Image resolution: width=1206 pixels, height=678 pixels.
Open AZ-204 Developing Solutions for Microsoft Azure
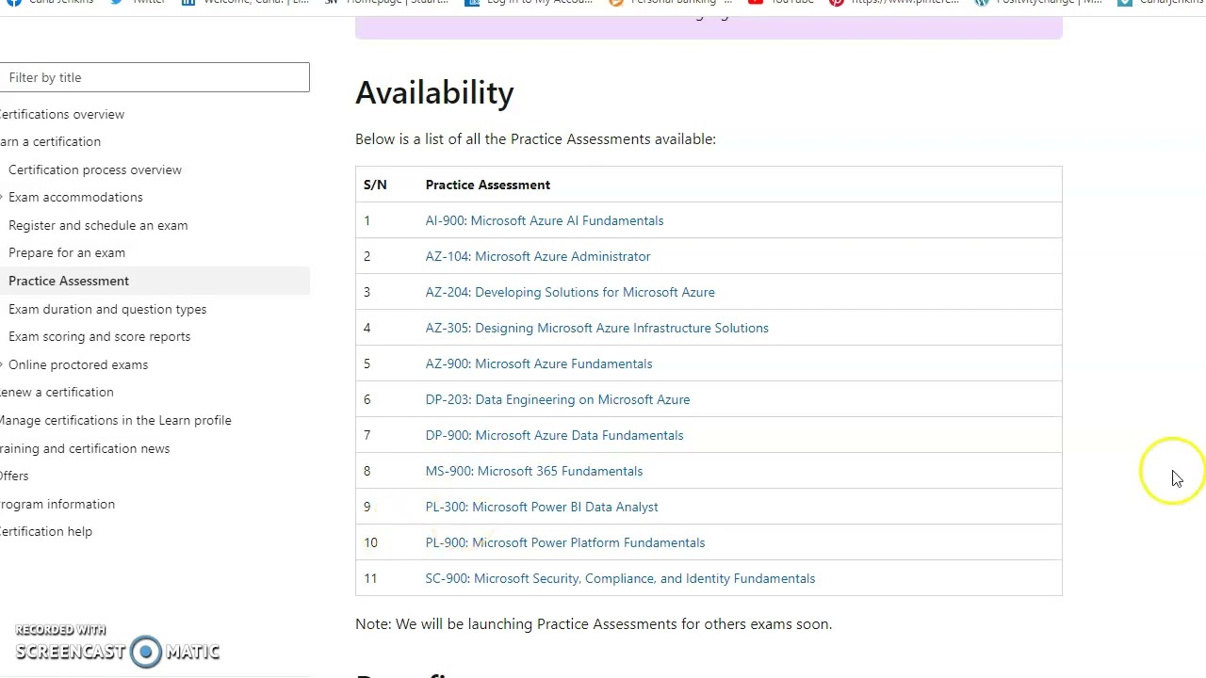(x=570, y=292)
